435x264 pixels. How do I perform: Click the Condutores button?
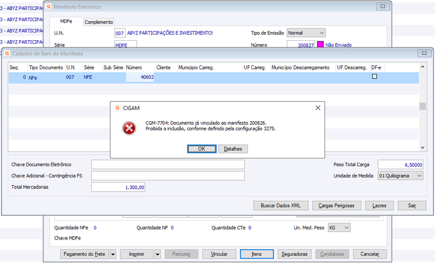coord(332,254)
